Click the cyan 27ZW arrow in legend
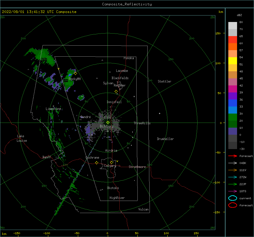Image resolution: width=254 pixels, height=237 pixels. coord(233,177)
